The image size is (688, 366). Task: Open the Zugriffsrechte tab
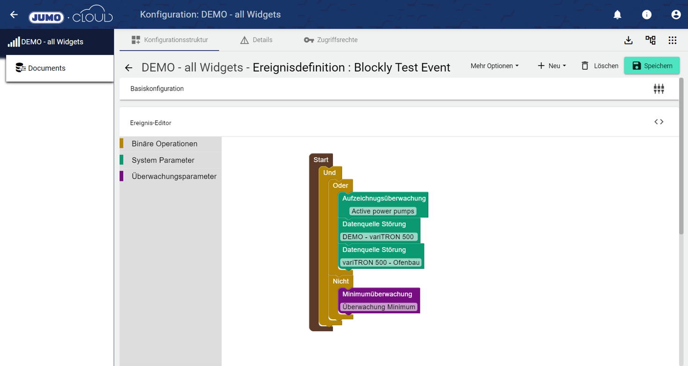(x=330, y=40)
